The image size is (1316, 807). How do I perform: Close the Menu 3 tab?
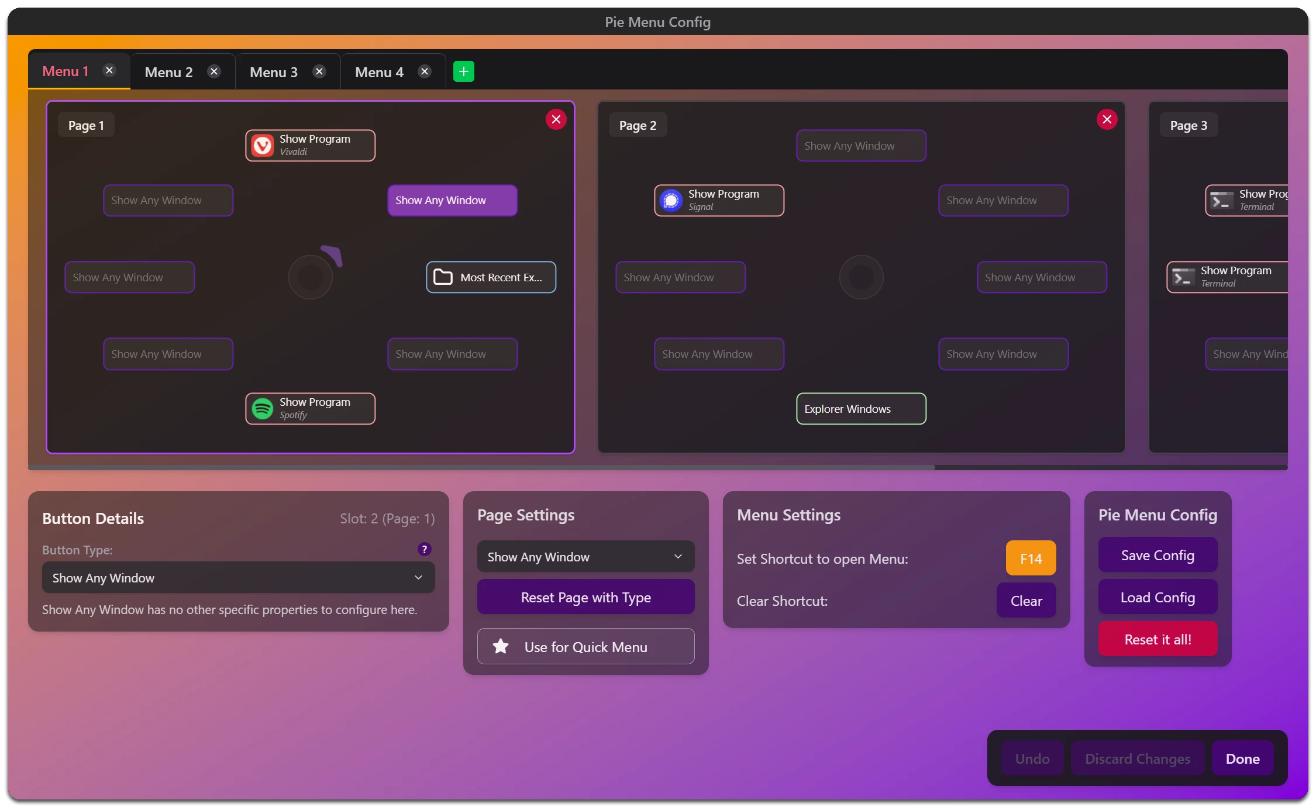coord(319,71)
